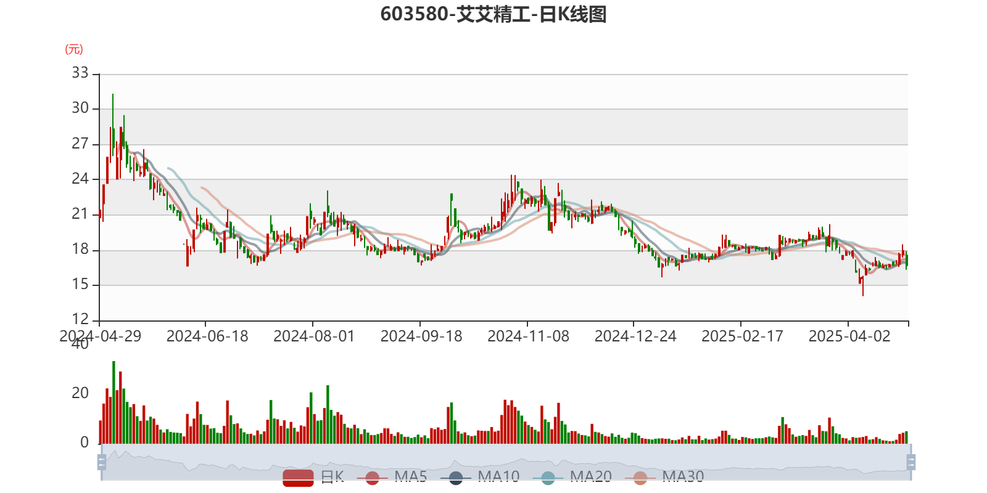Screen dimensions: 987x493
Task: Toggle the MA30 legend line marker
Action: pyautogui.click(x=640, y=478)
